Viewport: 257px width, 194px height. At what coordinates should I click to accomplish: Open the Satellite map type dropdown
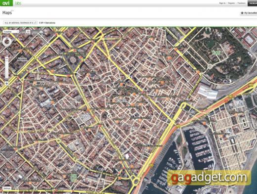click(11, 32)
